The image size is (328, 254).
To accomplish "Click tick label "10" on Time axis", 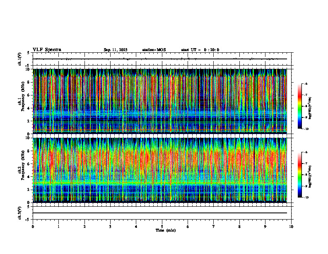I will coord(291,227).
